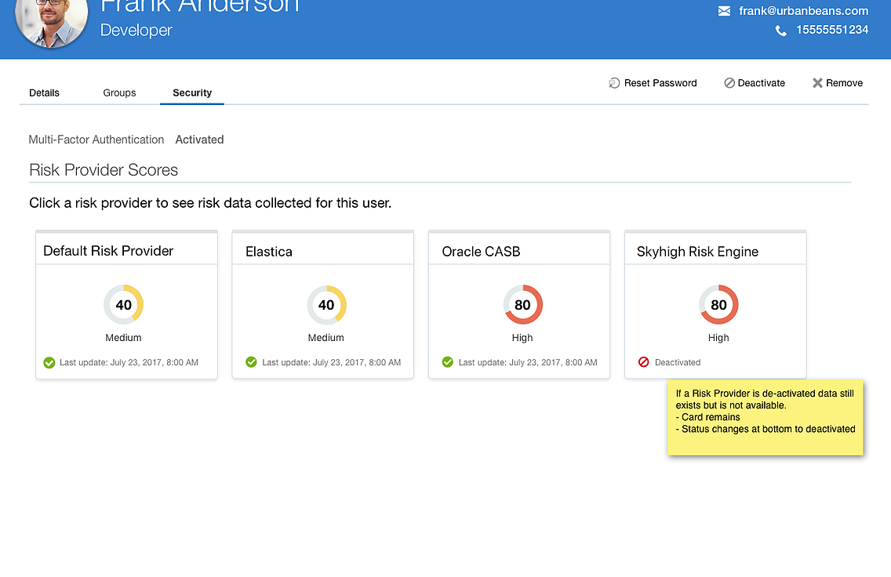The image size is (891, 577).
Task: Click green check on Default Risk Provider card
Action: 49,362
